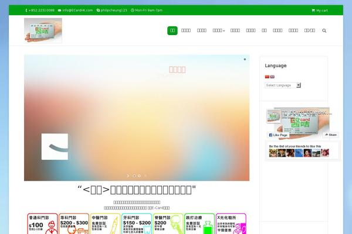
Task: Click the $200 chiropractic card with spine icon
Action: point(168,223)
